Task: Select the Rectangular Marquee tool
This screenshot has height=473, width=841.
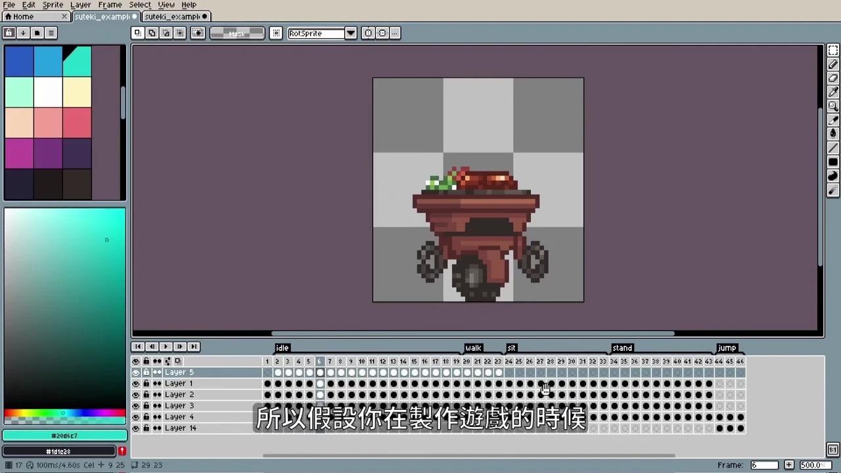Action: point(833,51)
